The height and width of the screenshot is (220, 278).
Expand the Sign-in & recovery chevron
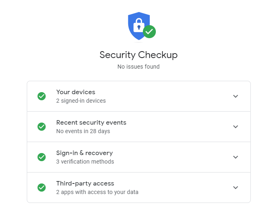click(235, 157)
